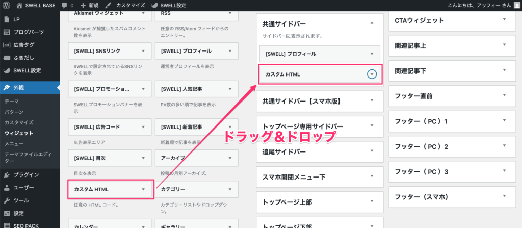Image resolution: width=522 pixels, height=228 pixels.
Task: Expand 関連記事下 area
Action: [504, 70]
